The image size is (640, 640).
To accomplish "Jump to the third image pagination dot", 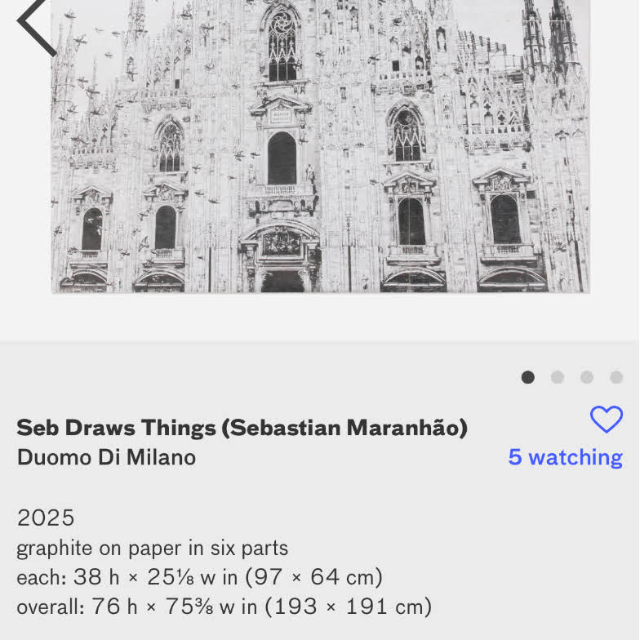I will coord(587,377).
